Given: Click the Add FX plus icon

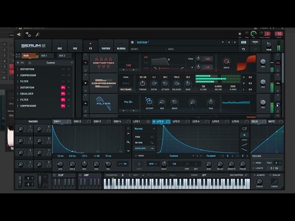Looking at the screenshot, I should point(18,63).
